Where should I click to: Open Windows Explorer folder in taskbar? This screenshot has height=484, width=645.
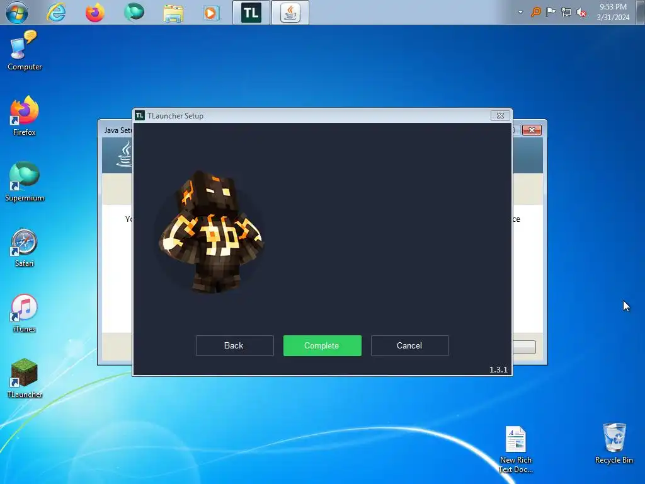tap(173, 13)
